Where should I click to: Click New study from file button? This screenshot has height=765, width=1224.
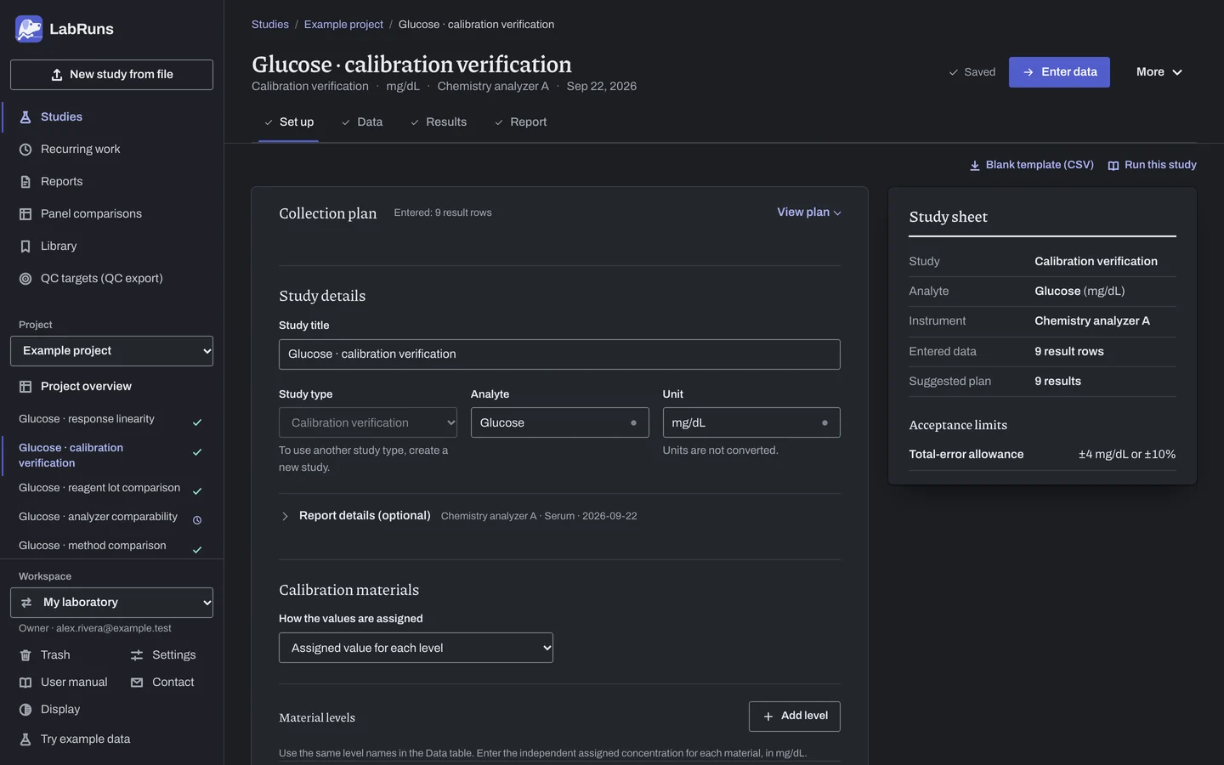111,75
